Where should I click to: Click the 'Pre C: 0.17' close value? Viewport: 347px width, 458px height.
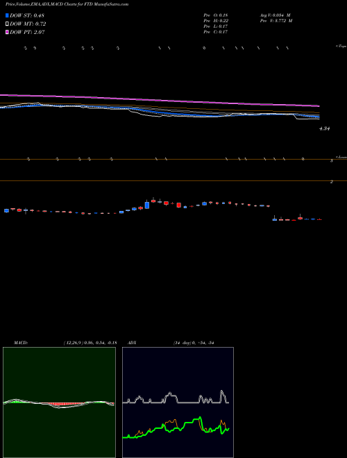tap(216, 32)
